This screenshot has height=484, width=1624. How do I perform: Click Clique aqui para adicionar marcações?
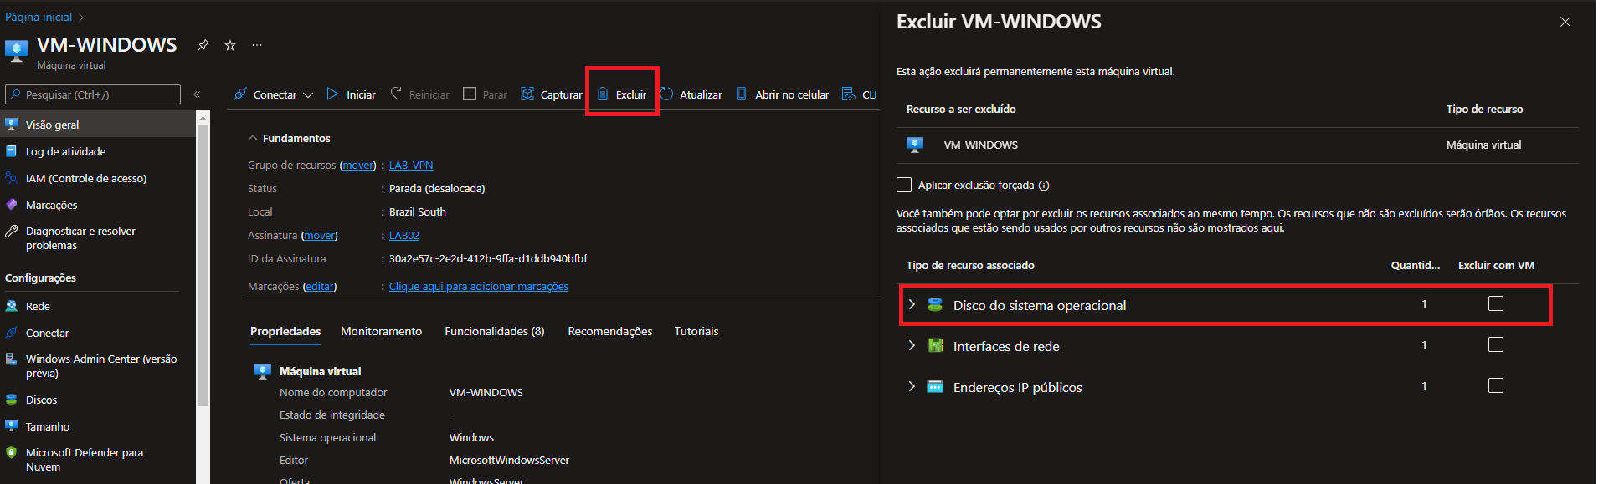point(479,287)
